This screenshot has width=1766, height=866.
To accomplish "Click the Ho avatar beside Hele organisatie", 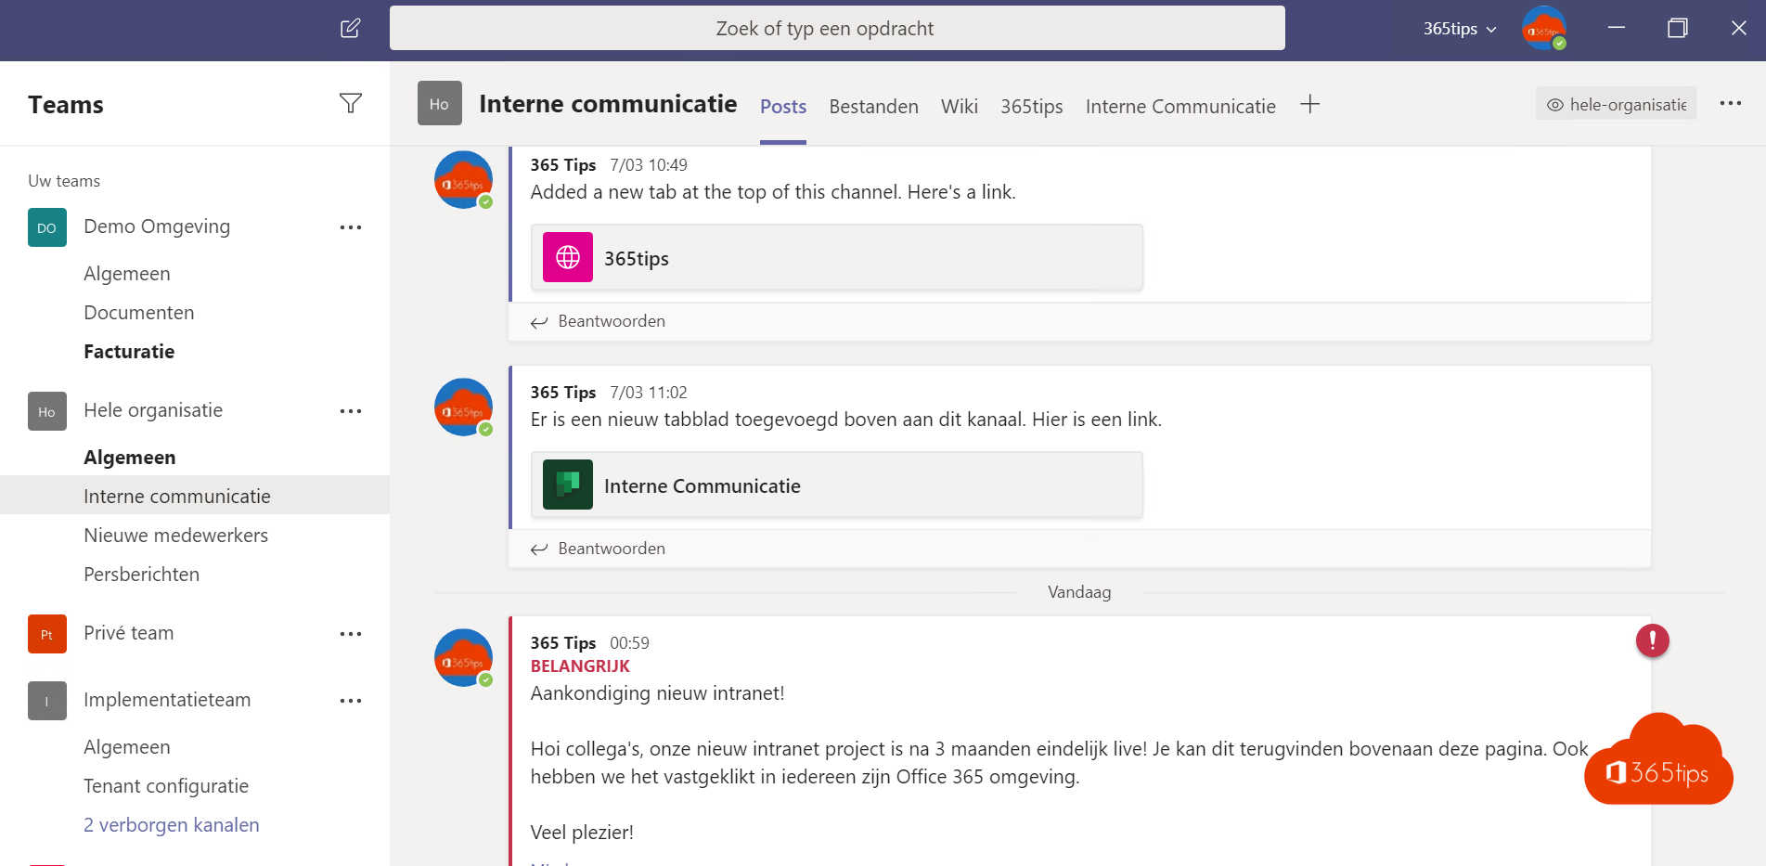I will (x=47, y=411).
